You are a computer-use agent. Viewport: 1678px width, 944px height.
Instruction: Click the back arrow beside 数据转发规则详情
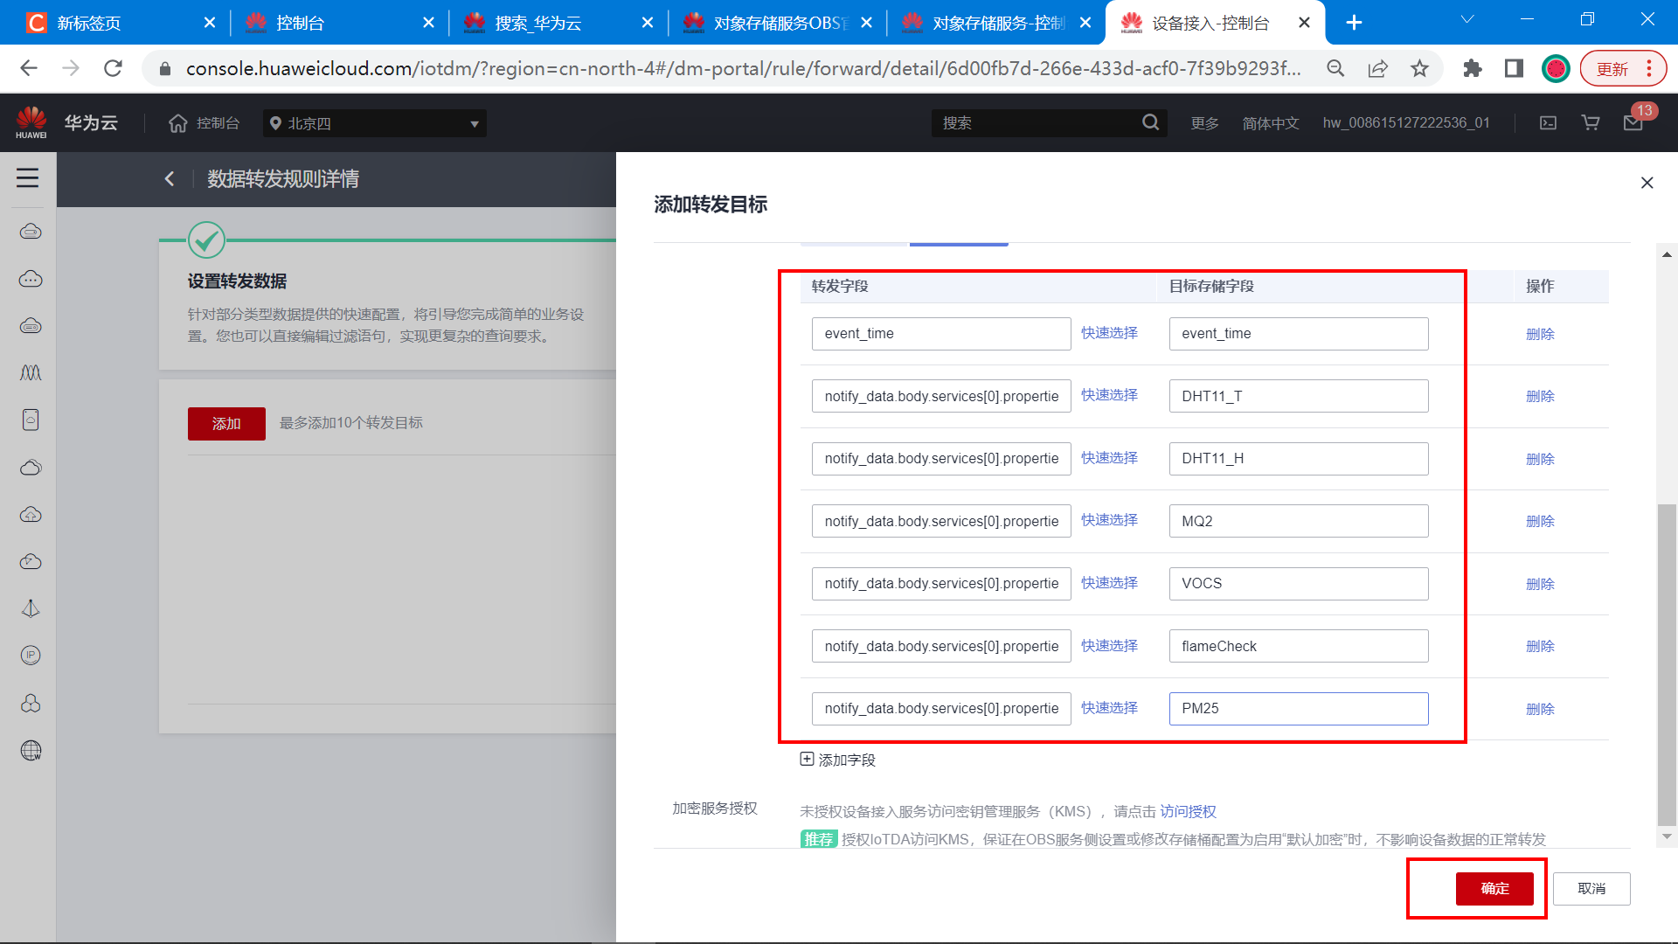point(170,179)
